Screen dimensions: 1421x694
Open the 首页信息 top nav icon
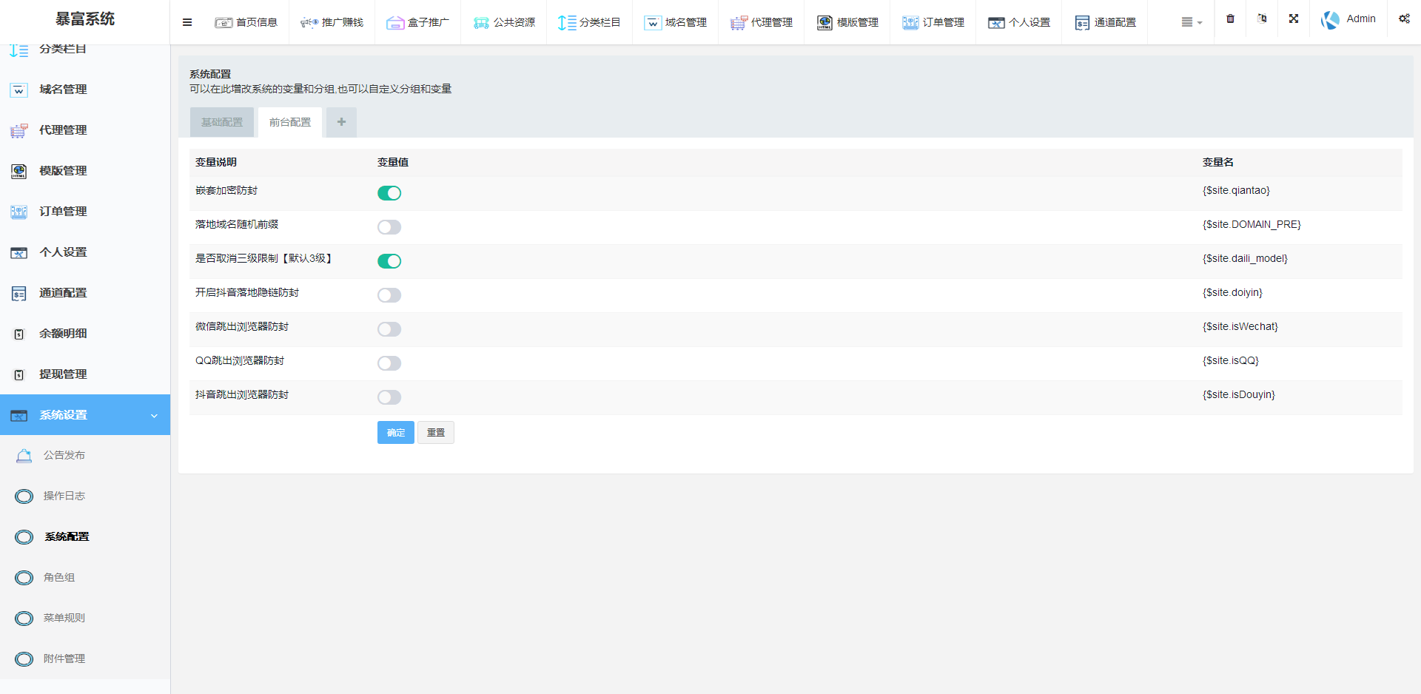click(224, 23)
